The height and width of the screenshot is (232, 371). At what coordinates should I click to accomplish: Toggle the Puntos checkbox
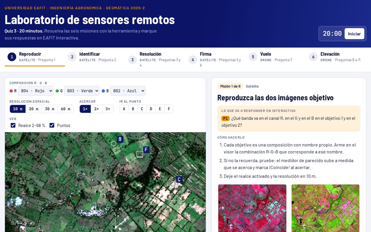tap(52, 125)
